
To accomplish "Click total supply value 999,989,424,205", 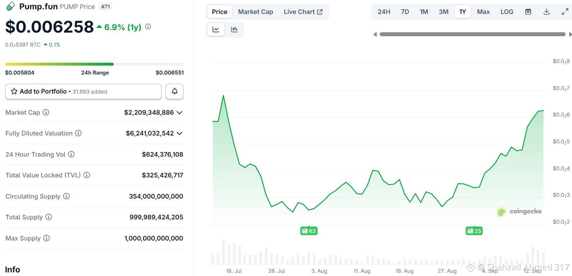I will [156, 217].
